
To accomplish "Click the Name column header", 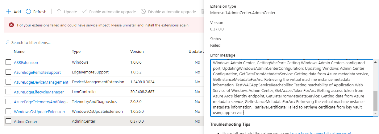I will (x=19, y=51).
